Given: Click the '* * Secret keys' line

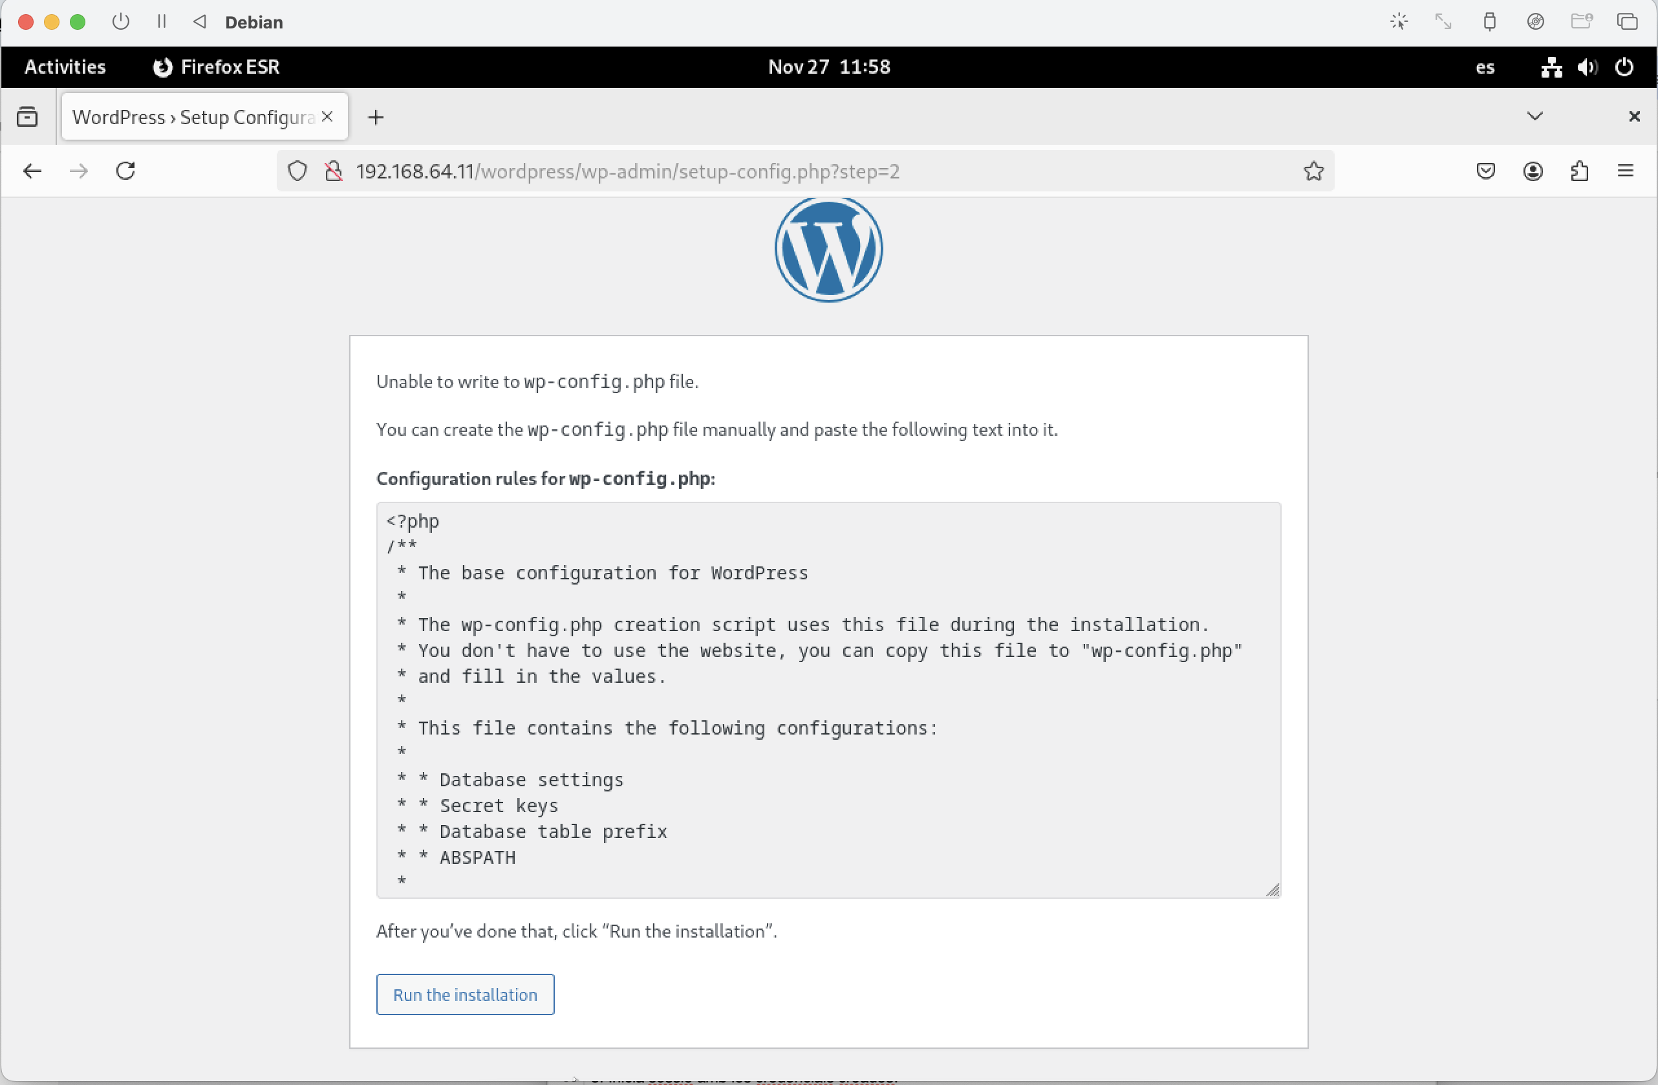Looking at the screenshot, I should point(477,805).
